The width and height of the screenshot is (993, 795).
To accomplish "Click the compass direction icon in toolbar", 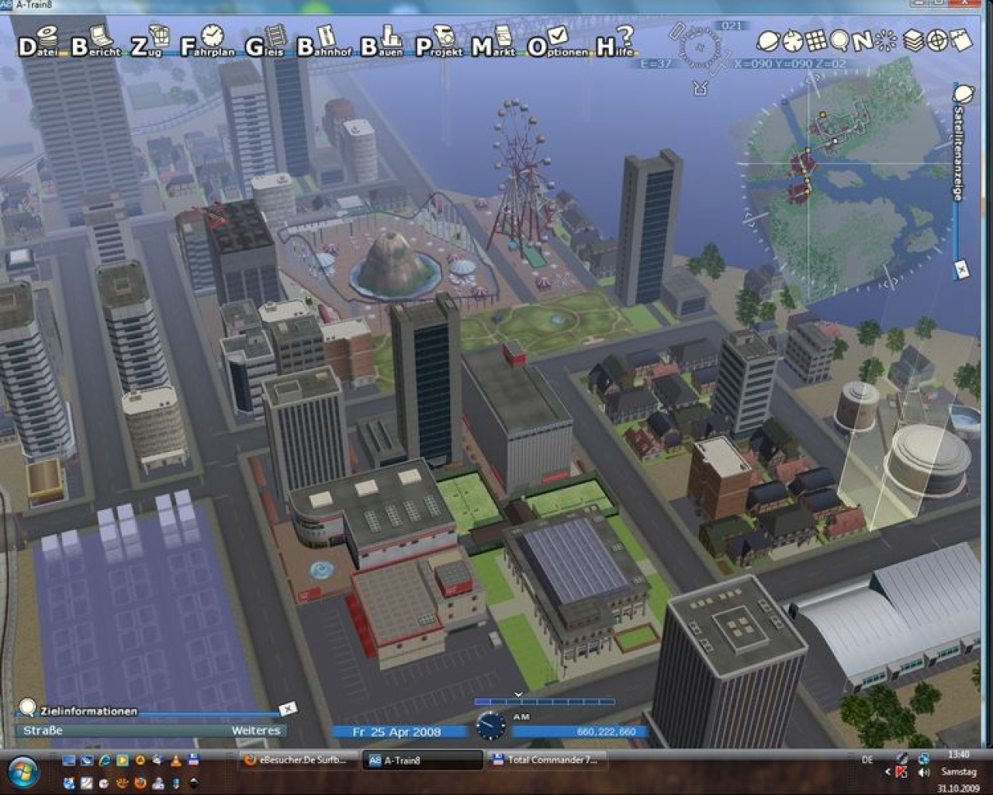I will (792, 40).
